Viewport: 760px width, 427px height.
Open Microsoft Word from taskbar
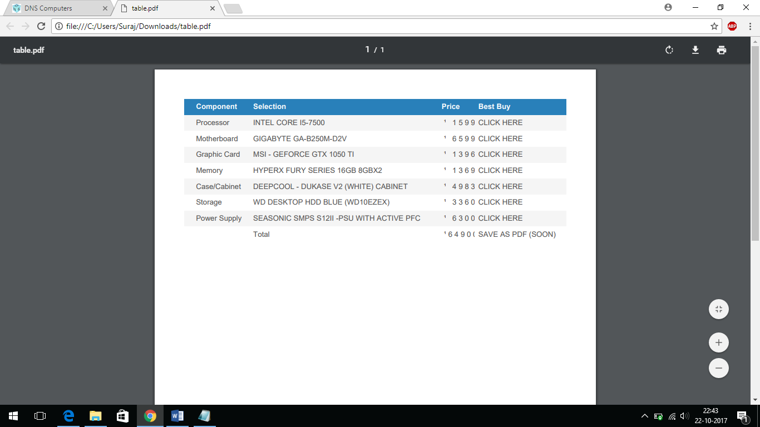tap(177, 416)
